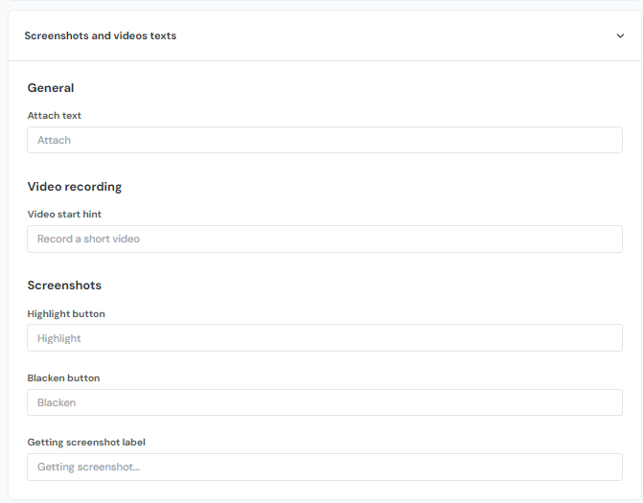Click the "Attach" placeholder text
The width and height of the screenshot is (643, 503).
pyautogui.click(x=55, y=141)
